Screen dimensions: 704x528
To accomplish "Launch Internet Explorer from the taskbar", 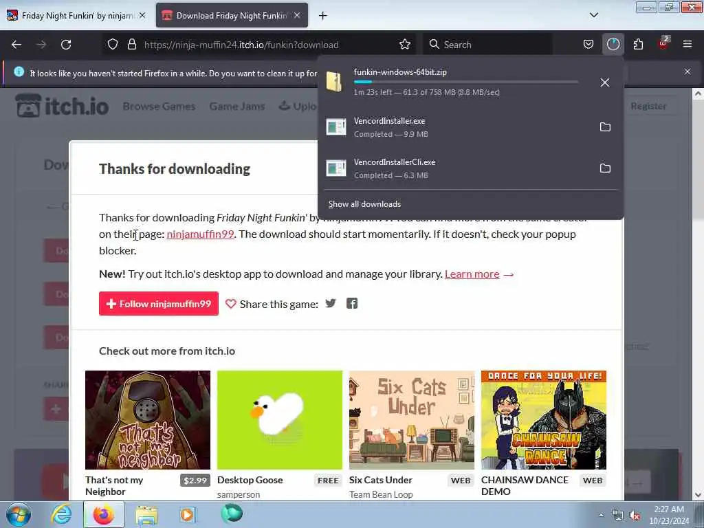I will 61,514.
